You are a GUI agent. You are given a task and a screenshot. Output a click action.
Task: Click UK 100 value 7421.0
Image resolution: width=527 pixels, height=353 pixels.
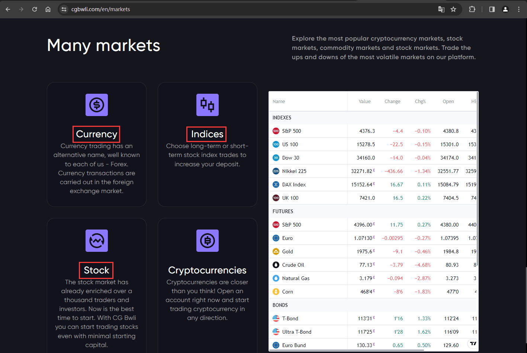coord(367,198)
